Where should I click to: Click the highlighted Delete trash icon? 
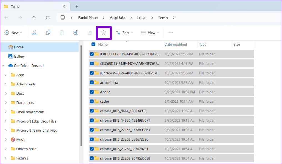coord(104,33)
